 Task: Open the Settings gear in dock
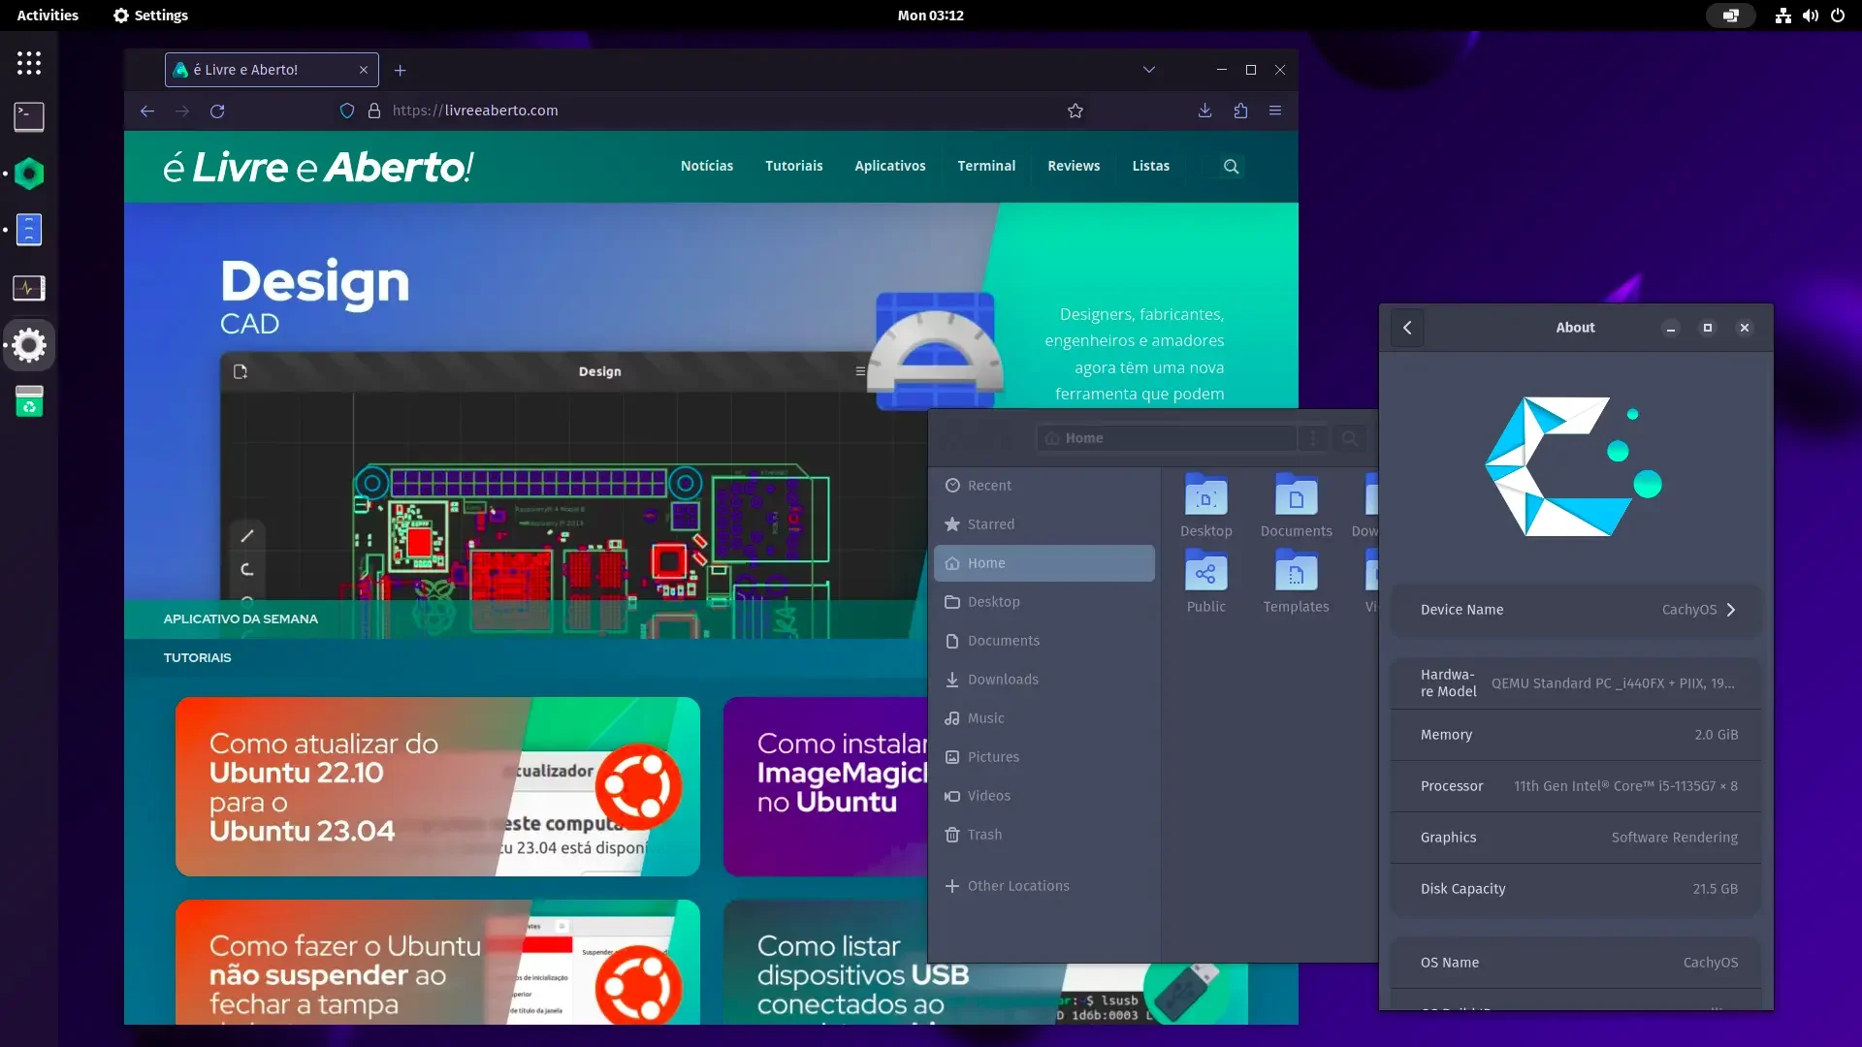pos(29,345)
